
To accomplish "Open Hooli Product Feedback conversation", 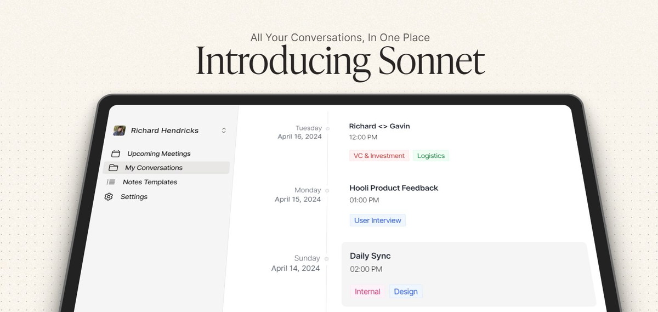I will pos(394,188).
